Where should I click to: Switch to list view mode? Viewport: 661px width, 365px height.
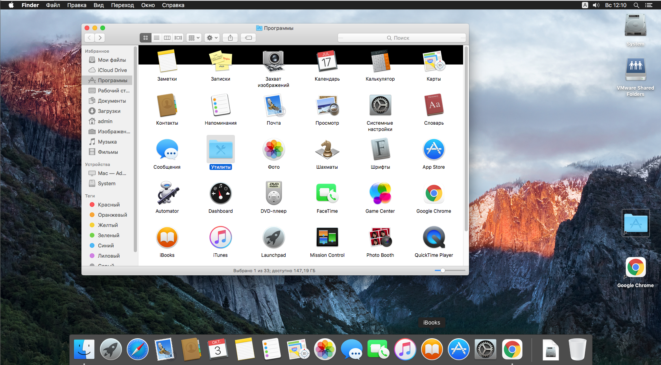pyautogui.click(x=157, y=38)
